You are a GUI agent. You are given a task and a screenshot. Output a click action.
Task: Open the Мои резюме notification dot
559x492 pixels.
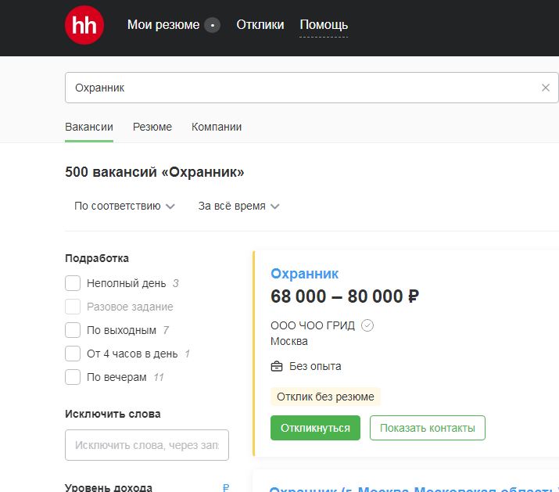click(x=212, y=25)
